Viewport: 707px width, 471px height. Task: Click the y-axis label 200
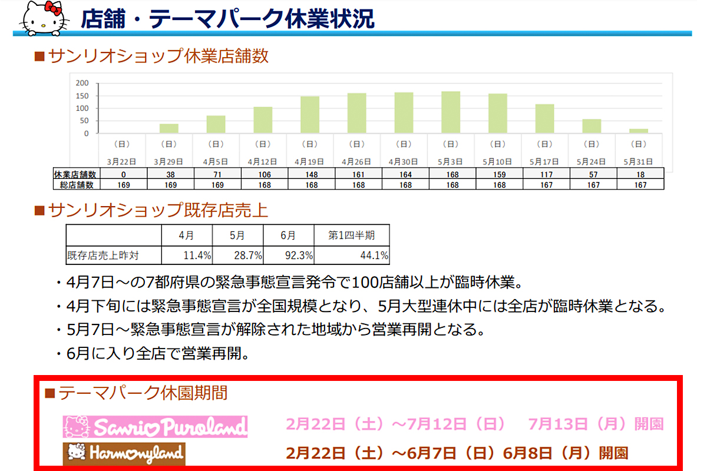[82, 83]
